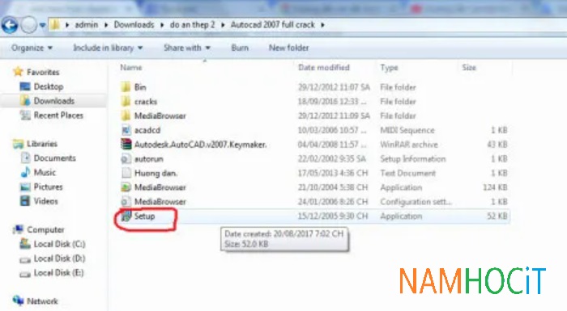Screen dimensions: 567x311
Task: Click the '124 KB' size cell
Action: (495, 187)
